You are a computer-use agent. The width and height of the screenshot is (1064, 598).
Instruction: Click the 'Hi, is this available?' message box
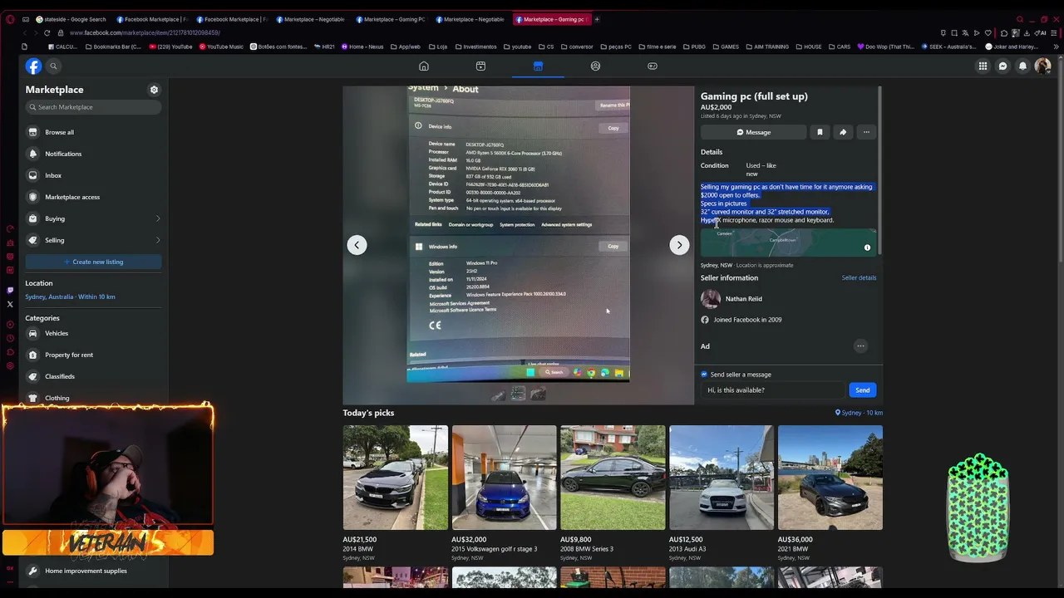tap(773, 390)
